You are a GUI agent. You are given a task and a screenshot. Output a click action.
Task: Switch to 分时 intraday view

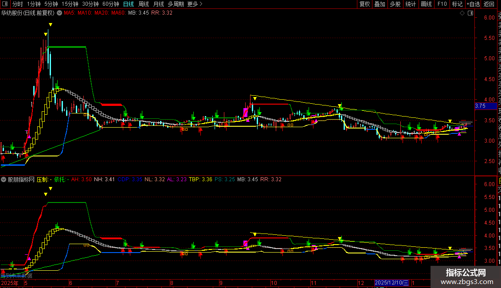point(18,4)
